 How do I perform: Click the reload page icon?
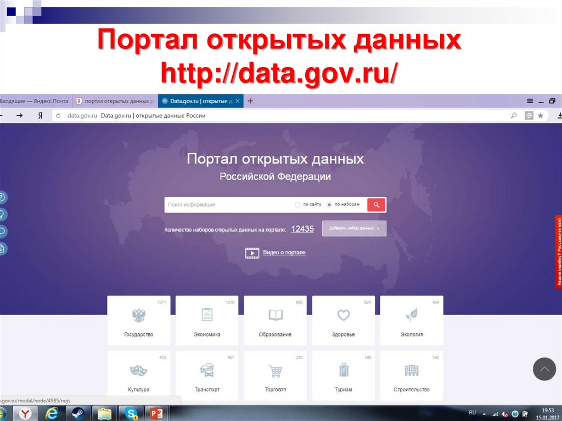pyautogui.click(x=58, y=115)
